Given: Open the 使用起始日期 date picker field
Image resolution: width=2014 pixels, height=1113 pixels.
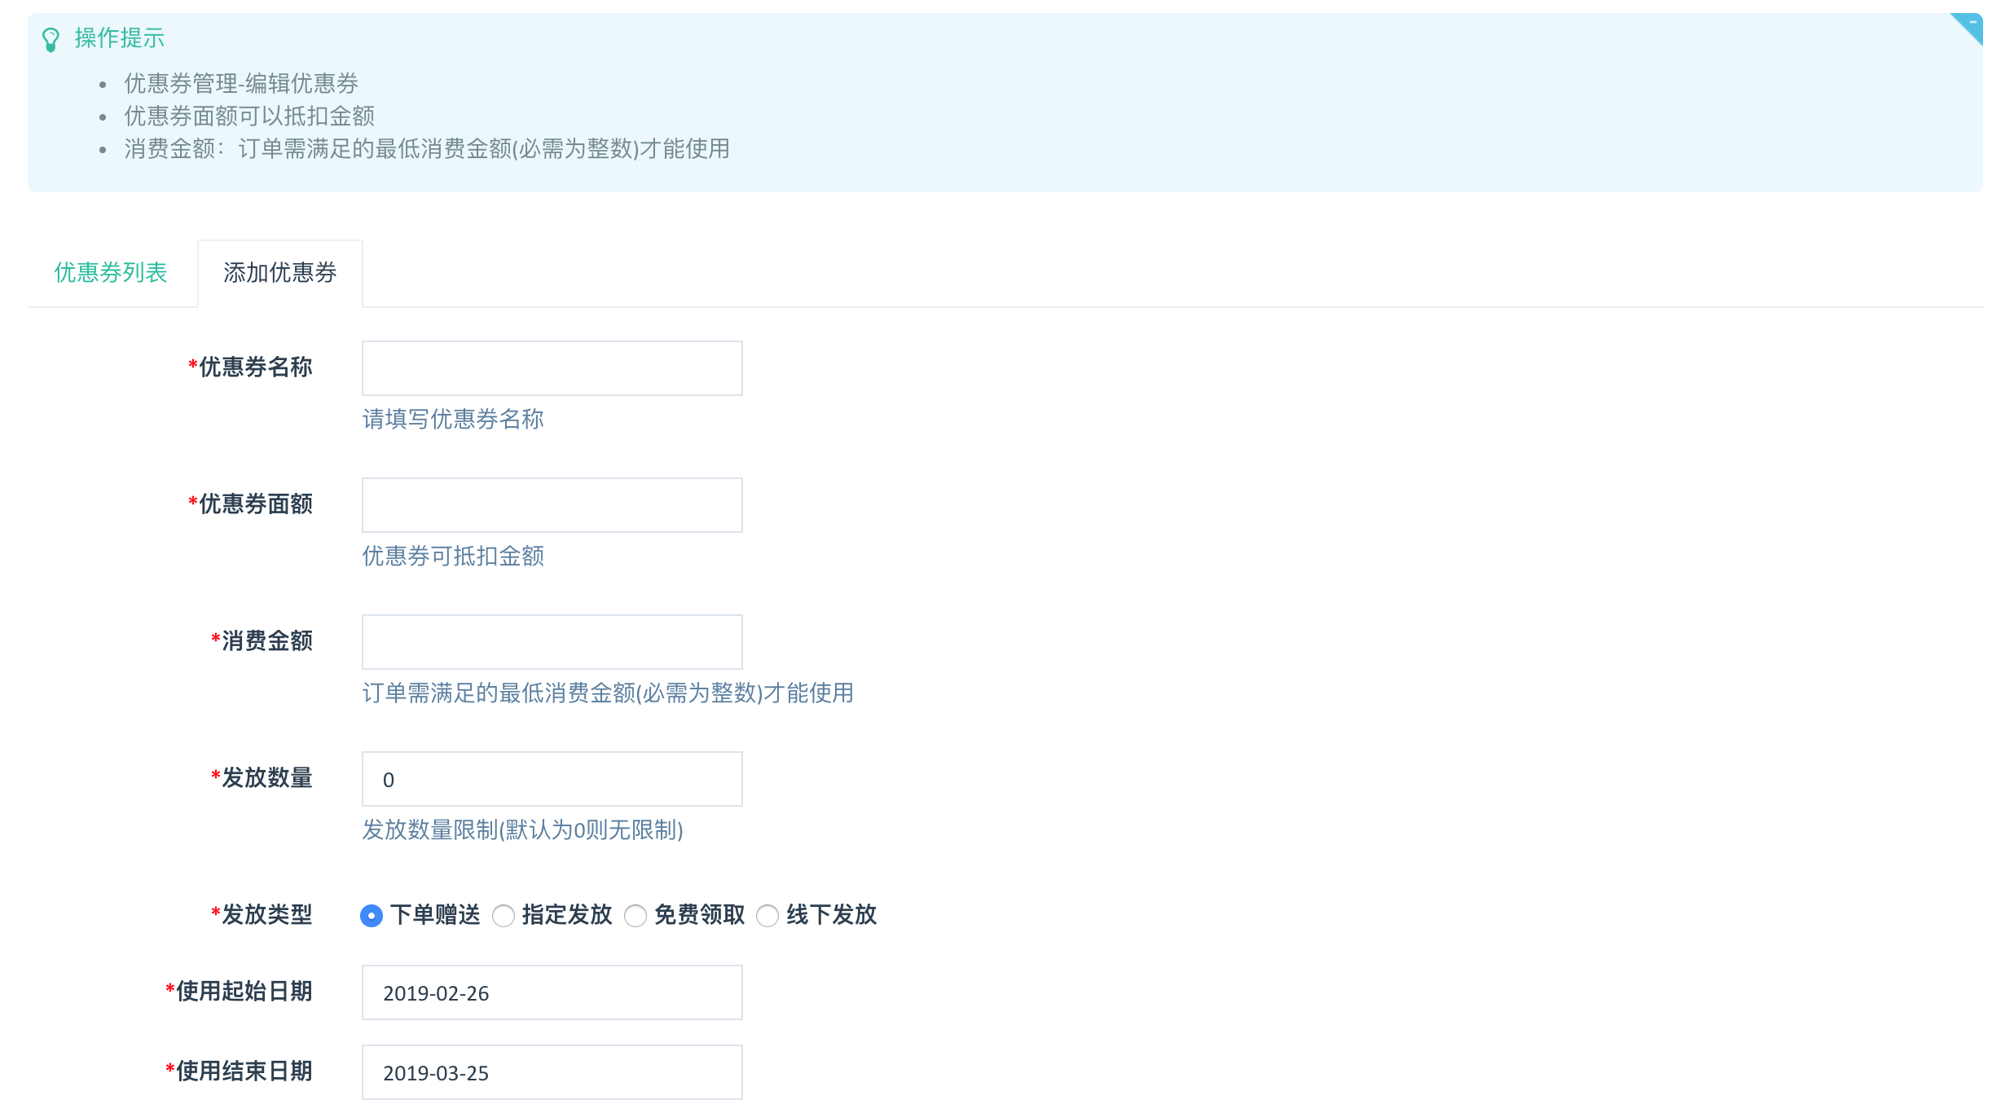Looking at the screenshot, I should (552, 992).
